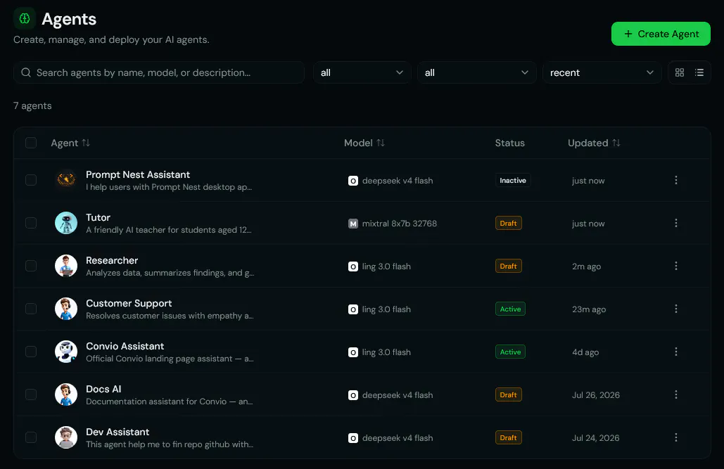Click the Customer Support avatar
Viewport: 724px width, 469px height.
coord(66,309)
